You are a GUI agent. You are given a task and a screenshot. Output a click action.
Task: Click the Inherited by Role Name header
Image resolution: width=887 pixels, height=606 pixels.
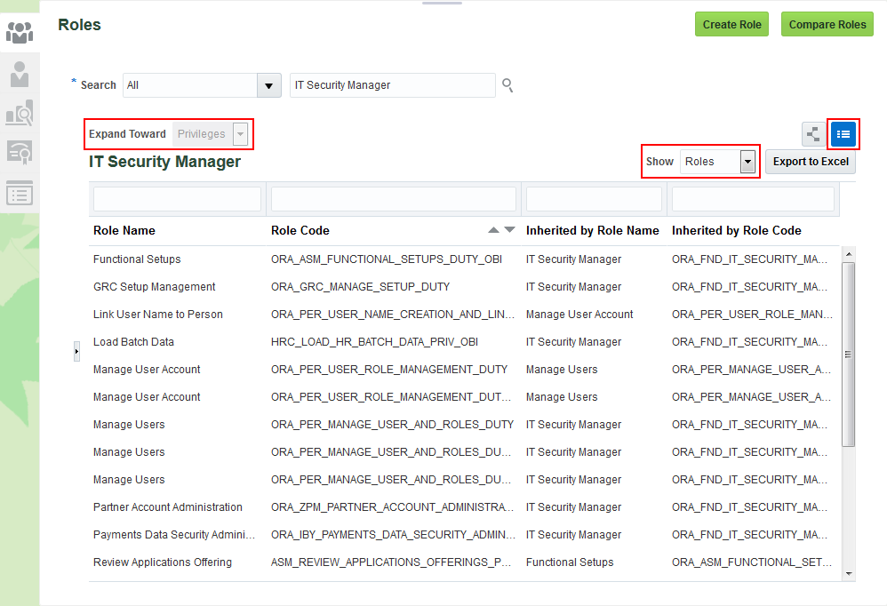pyautogui.click(x=592, y=230)
